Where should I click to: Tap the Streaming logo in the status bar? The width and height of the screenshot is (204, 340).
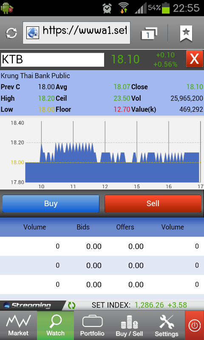click(x=28, y=306)
